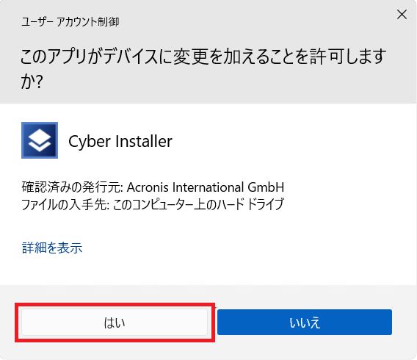Click the ユーザー アカウント制御 title text
The image size is (417, 360).
[70, 22]
